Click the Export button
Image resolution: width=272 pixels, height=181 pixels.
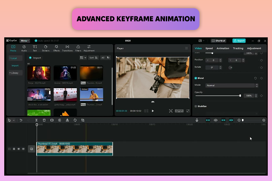pos(239,41)
